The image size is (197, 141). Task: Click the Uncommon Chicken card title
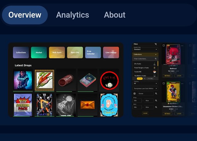tap(173, 107)
